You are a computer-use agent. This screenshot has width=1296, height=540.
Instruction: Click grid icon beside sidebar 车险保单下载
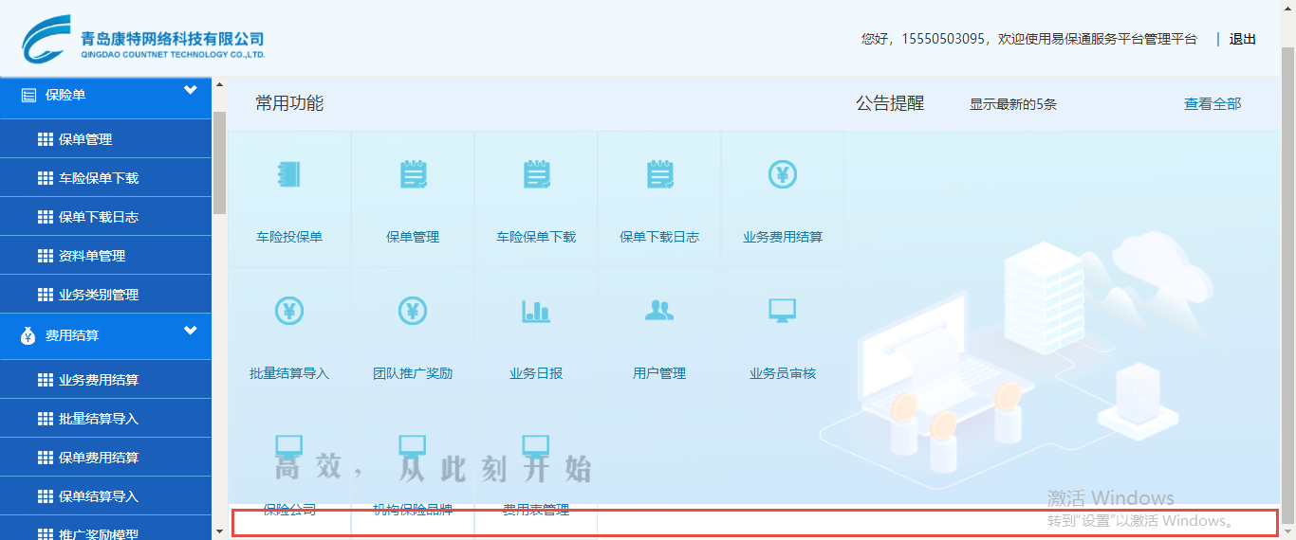(45, 178)
